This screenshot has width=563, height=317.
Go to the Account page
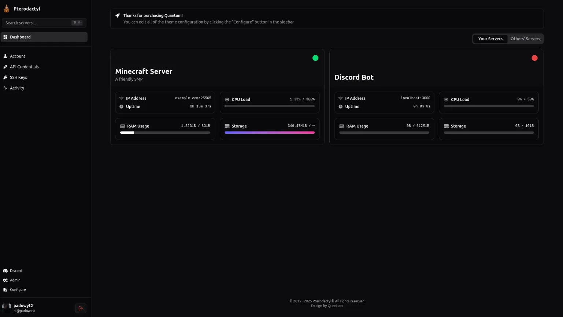click(x=18, y=56)
